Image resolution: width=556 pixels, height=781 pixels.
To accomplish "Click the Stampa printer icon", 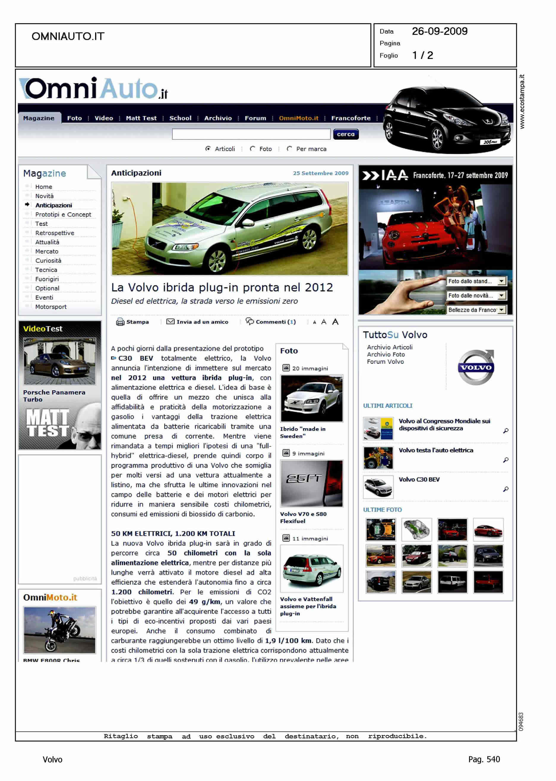I will (120, 322).
